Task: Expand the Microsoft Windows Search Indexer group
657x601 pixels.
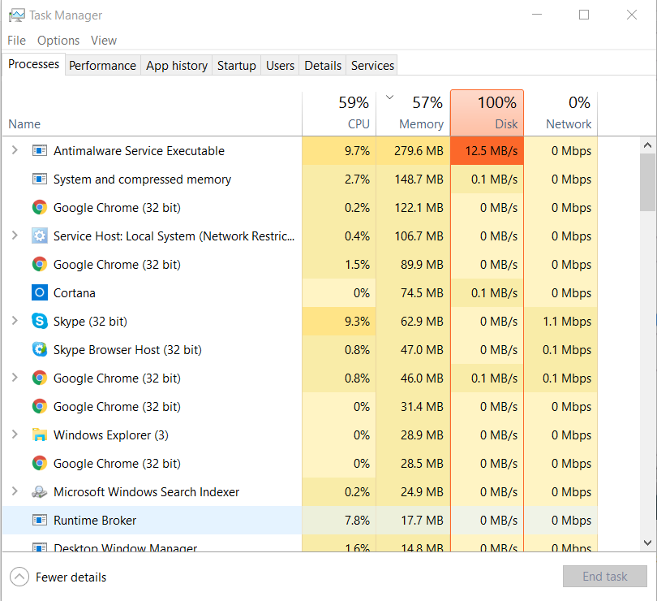Action: tap(15, 492)
